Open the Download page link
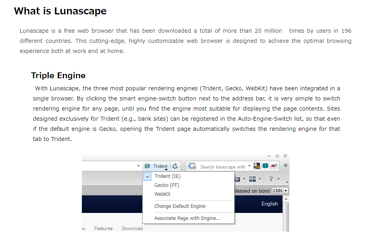 pos(132,228)
